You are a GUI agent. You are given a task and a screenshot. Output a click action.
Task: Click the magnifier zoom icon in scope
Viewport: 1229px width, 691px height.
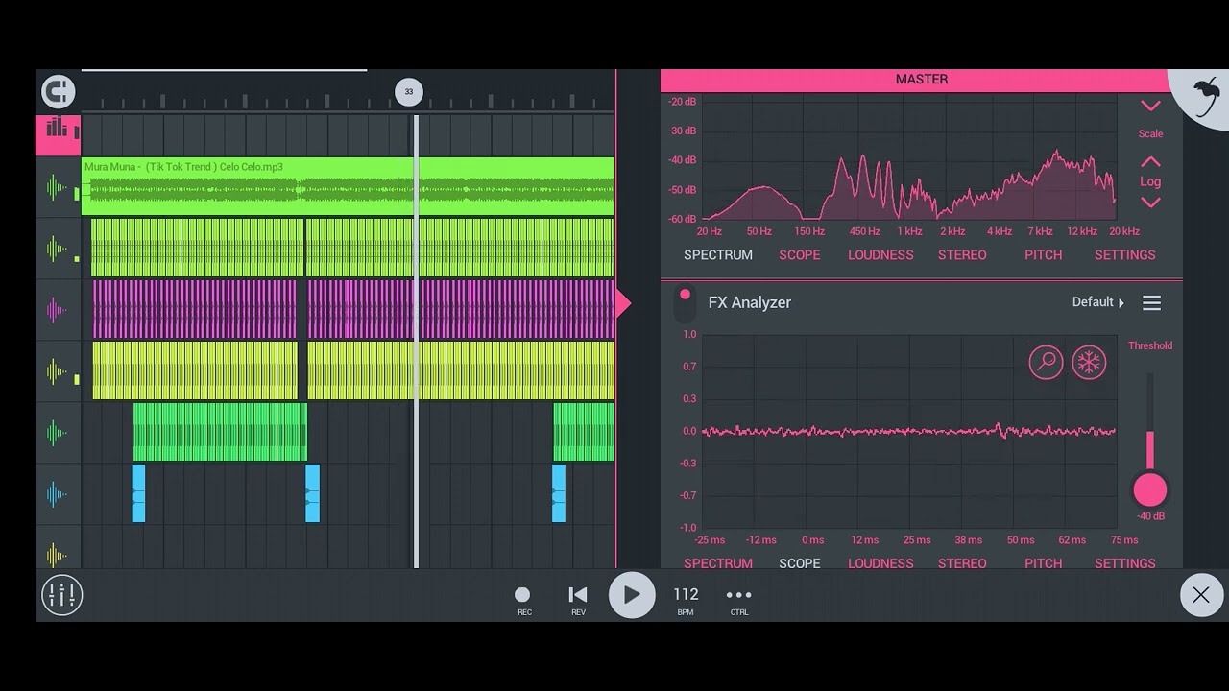click(1046, 363)
